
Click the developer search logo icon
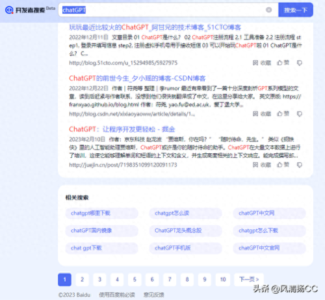(9, 10)
